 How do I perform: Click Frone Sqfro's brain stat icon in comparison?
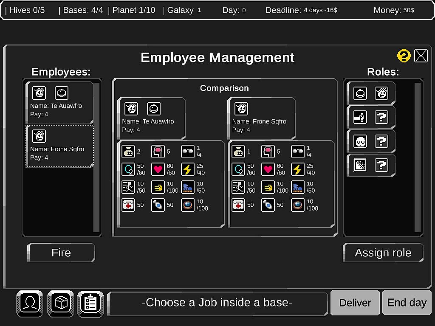(x=268, y=152)
